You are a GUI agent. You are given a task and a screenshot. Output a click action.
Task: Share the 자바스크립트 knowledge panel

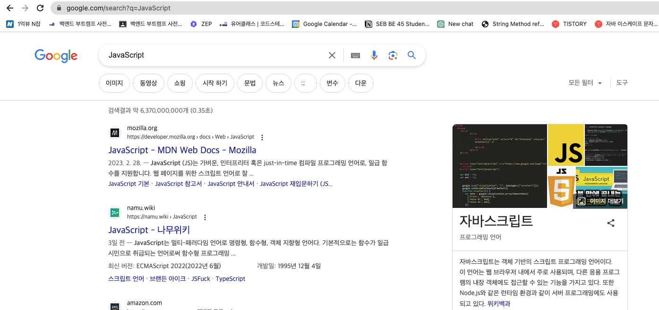tap(611, 223)
